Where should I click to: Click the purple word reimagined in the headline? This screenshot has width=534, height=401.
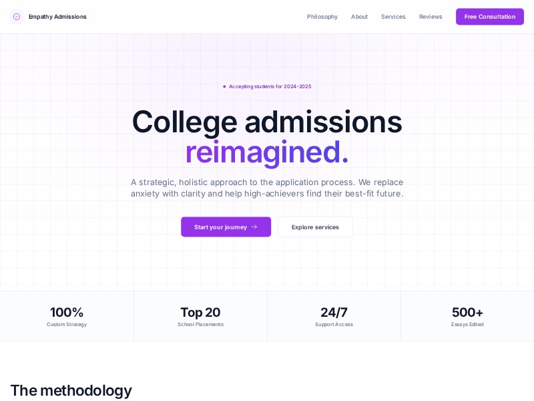264,152
